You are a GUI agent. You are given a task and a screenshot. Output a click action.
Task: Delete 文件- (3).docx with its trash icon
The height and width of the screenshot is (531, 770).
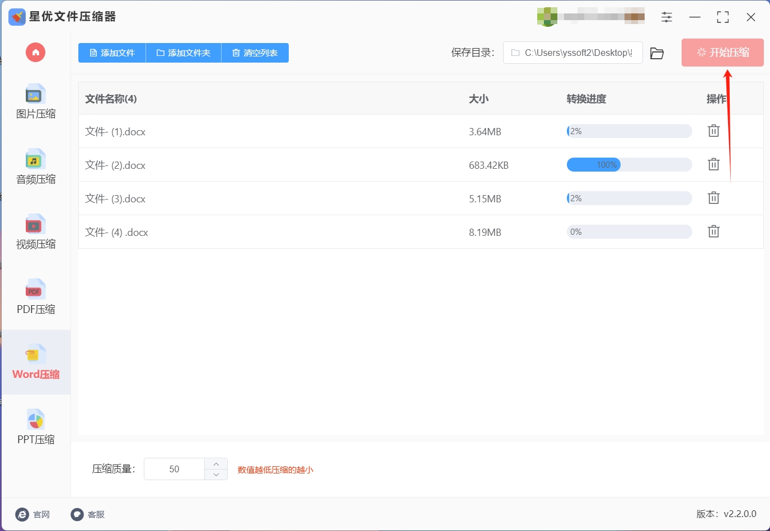tap(713, 198)
